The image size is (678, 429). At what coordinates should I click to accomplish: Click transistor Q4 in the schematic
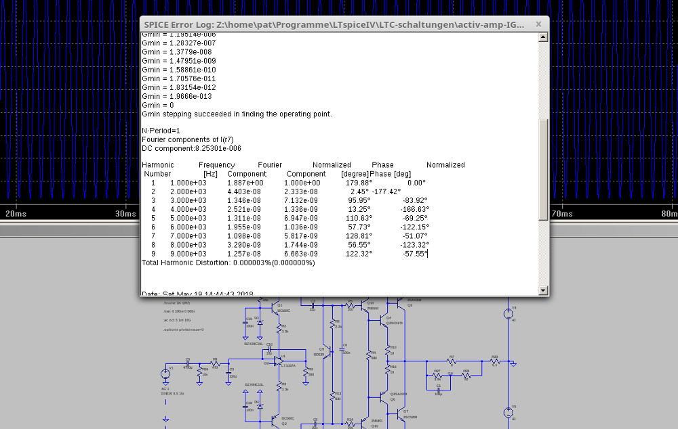384,320
